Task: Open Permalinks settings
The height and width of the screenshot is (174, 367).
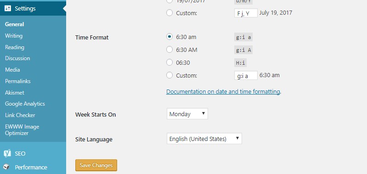Action: pos(18,81)
